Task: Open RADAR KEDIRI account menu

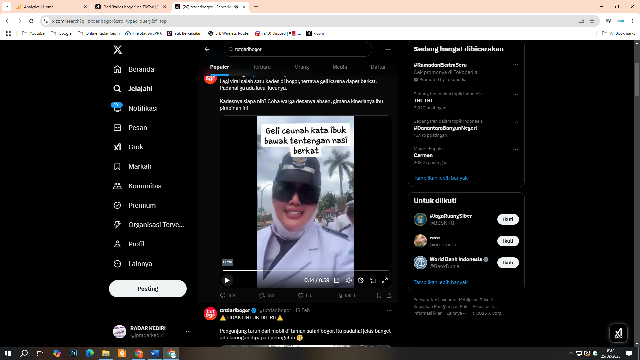Action: [188, 332]
